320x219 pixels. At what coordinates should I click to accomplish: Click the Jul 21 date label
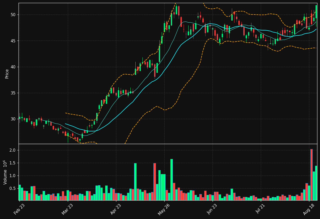260,209
